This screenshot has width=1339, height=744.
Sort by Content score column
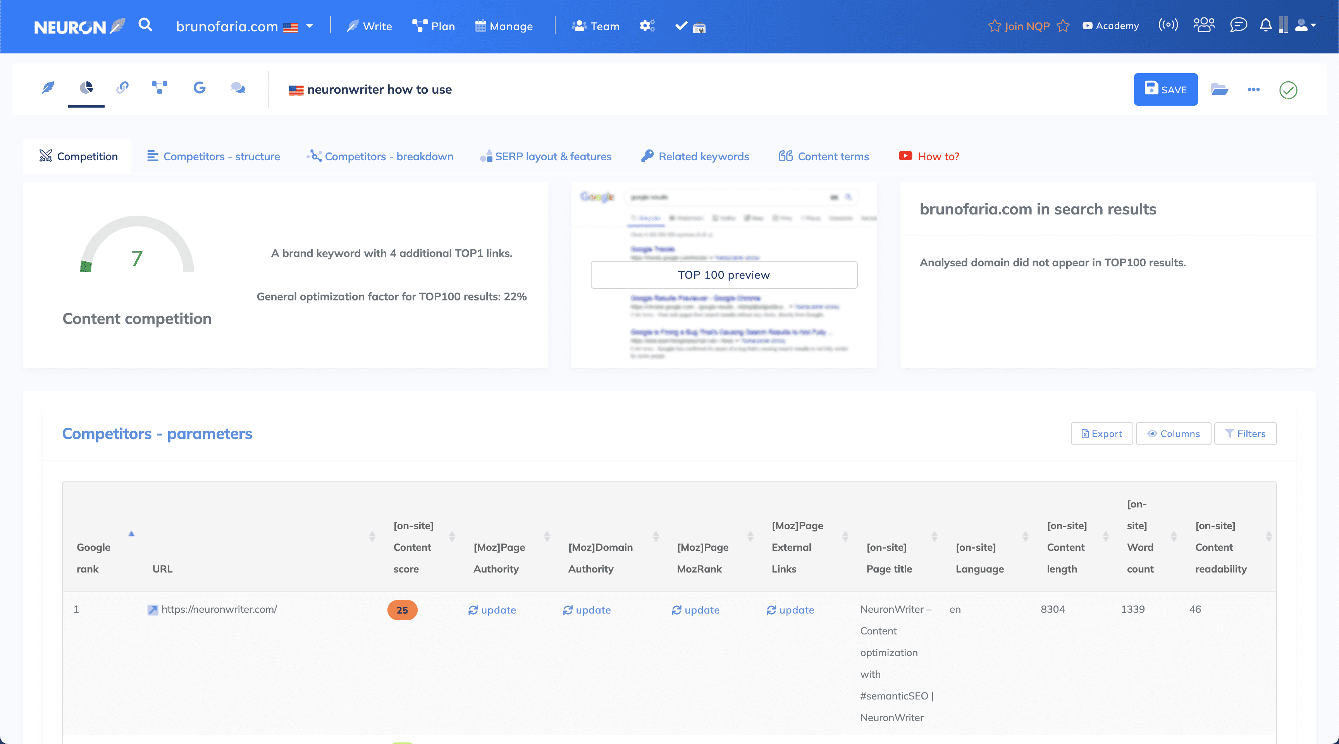click(x=420, y=537)
